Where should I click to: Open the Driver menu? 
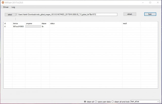tap(6, 7)
